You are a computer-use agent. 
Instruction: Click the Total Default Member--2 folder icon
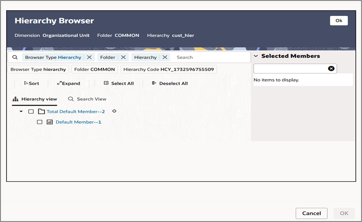(x=41, y=112)
